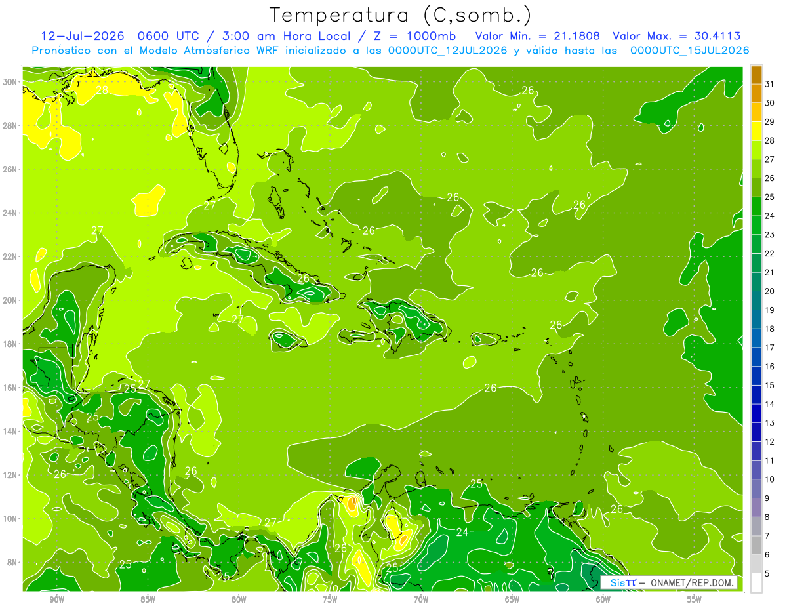Click the '24N' latitude axis label

point(10,213)
